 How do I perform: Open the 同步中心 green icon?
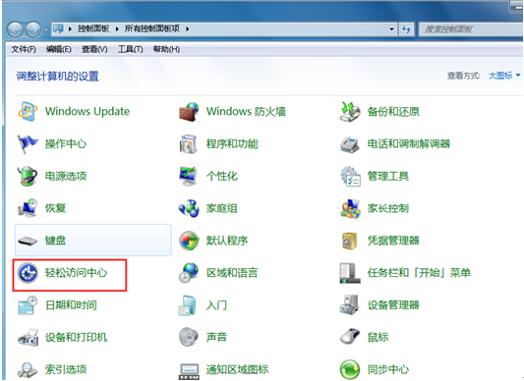pos(350,369)
